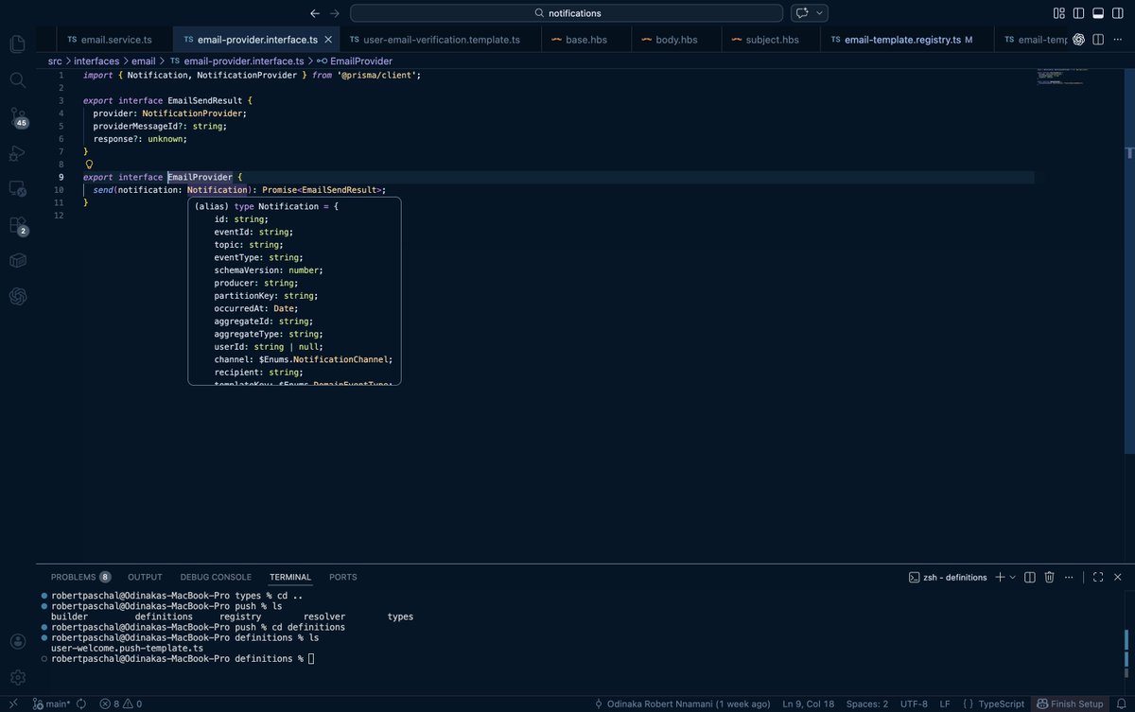1135x712 pixels.
Task: Split the editor to the right
Action: pyautogui.click(x=1098, y=40)
